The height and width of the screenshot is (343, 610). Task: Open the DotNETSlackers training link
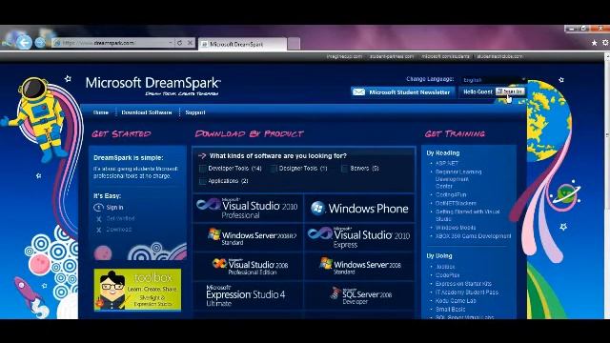point(456,203)
